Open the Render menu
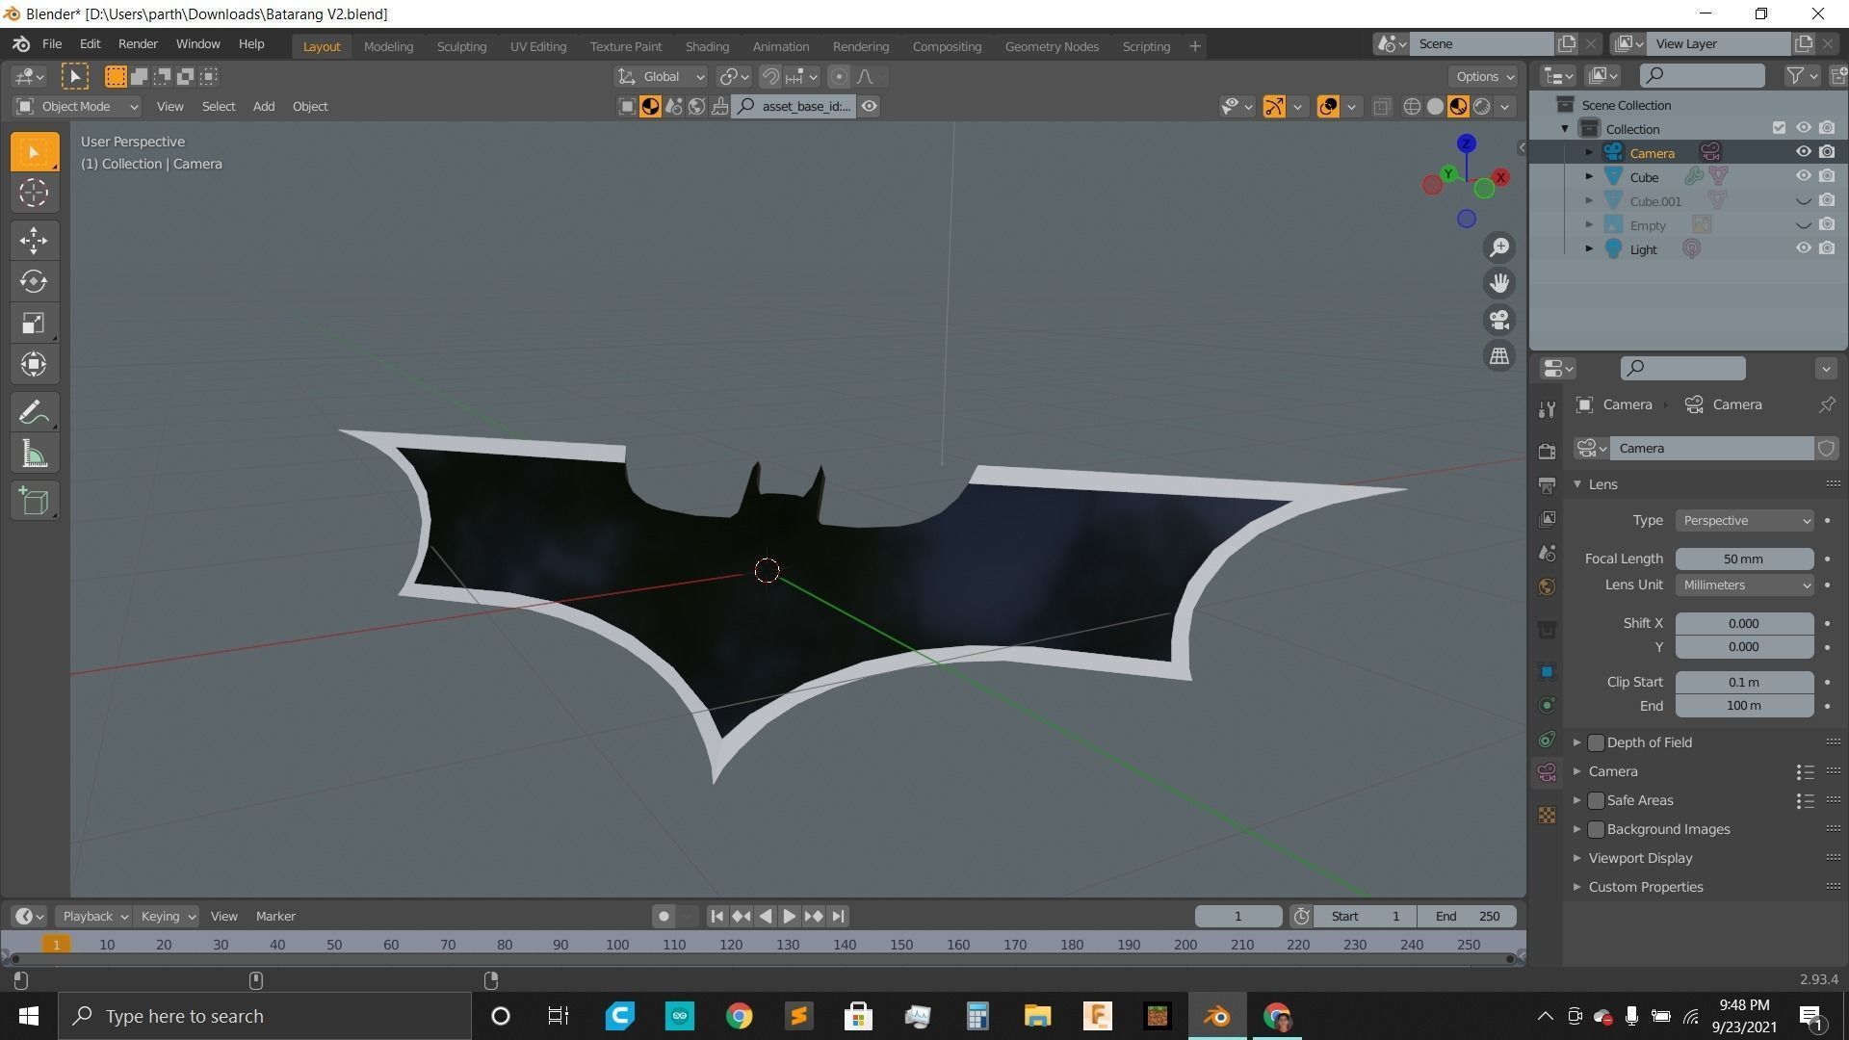Image resolution: width=1849 pixels, height=1040 pixels. coord(138,44)
